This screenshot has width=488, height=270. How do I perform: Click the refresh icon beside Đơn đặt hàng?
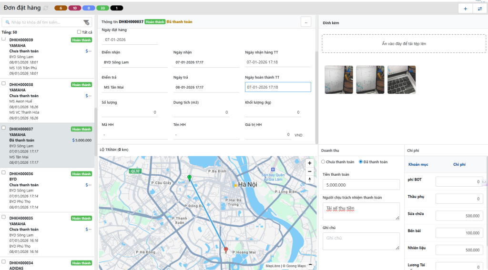coord(46,8)
